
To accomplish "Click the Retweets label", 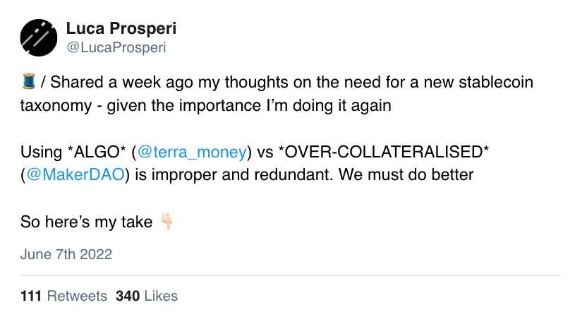I will (77, 296).
